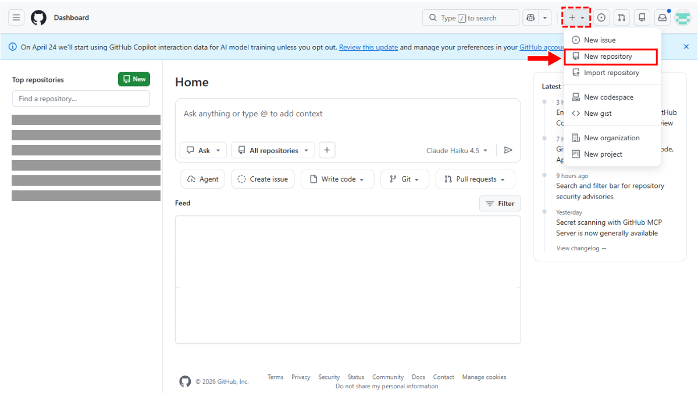Open the Community footer link

point(388,377)
